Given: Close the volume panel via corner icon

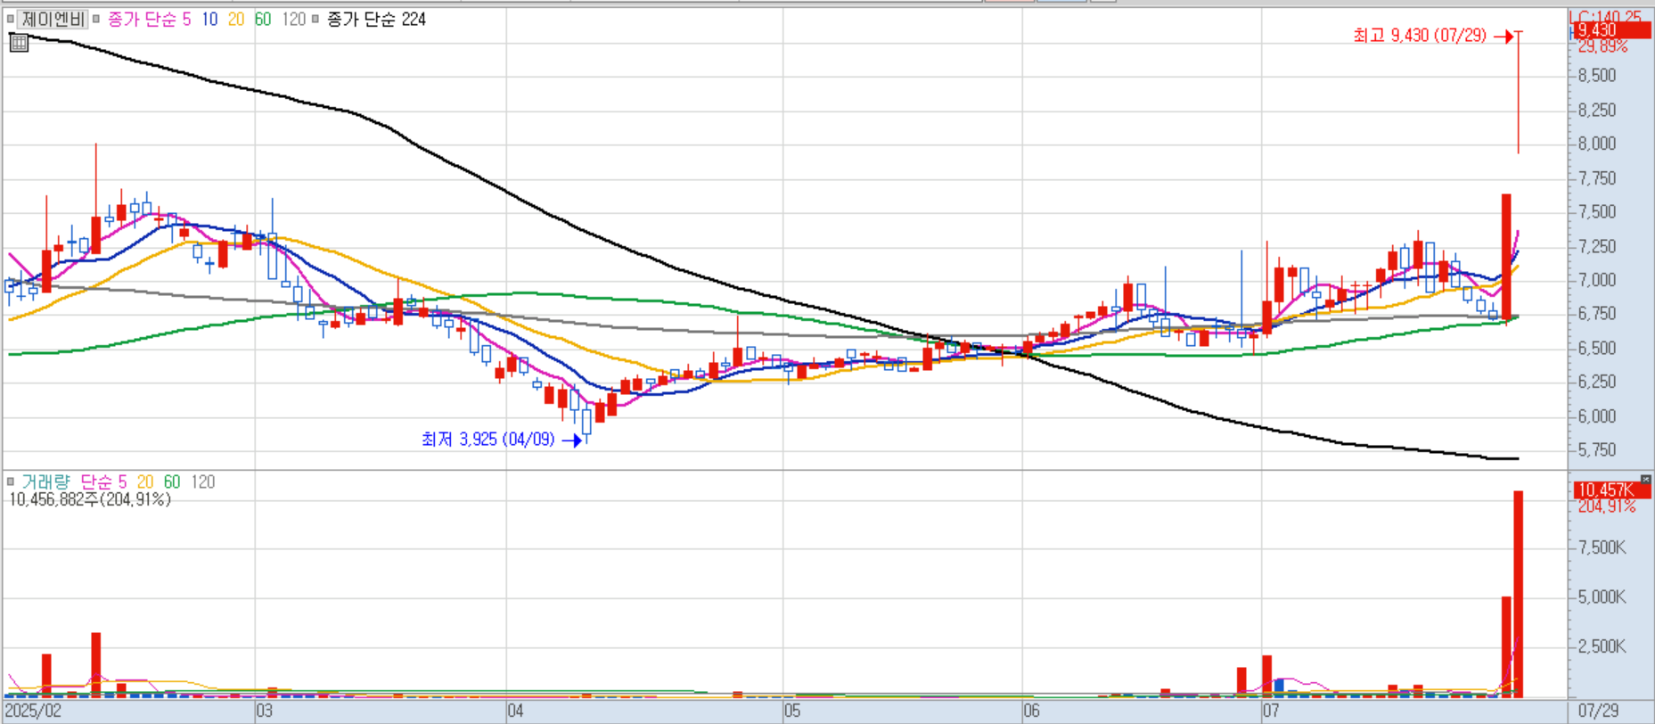Looking at the screenshot, I should pyautogui.click(x=1645, y=480).
